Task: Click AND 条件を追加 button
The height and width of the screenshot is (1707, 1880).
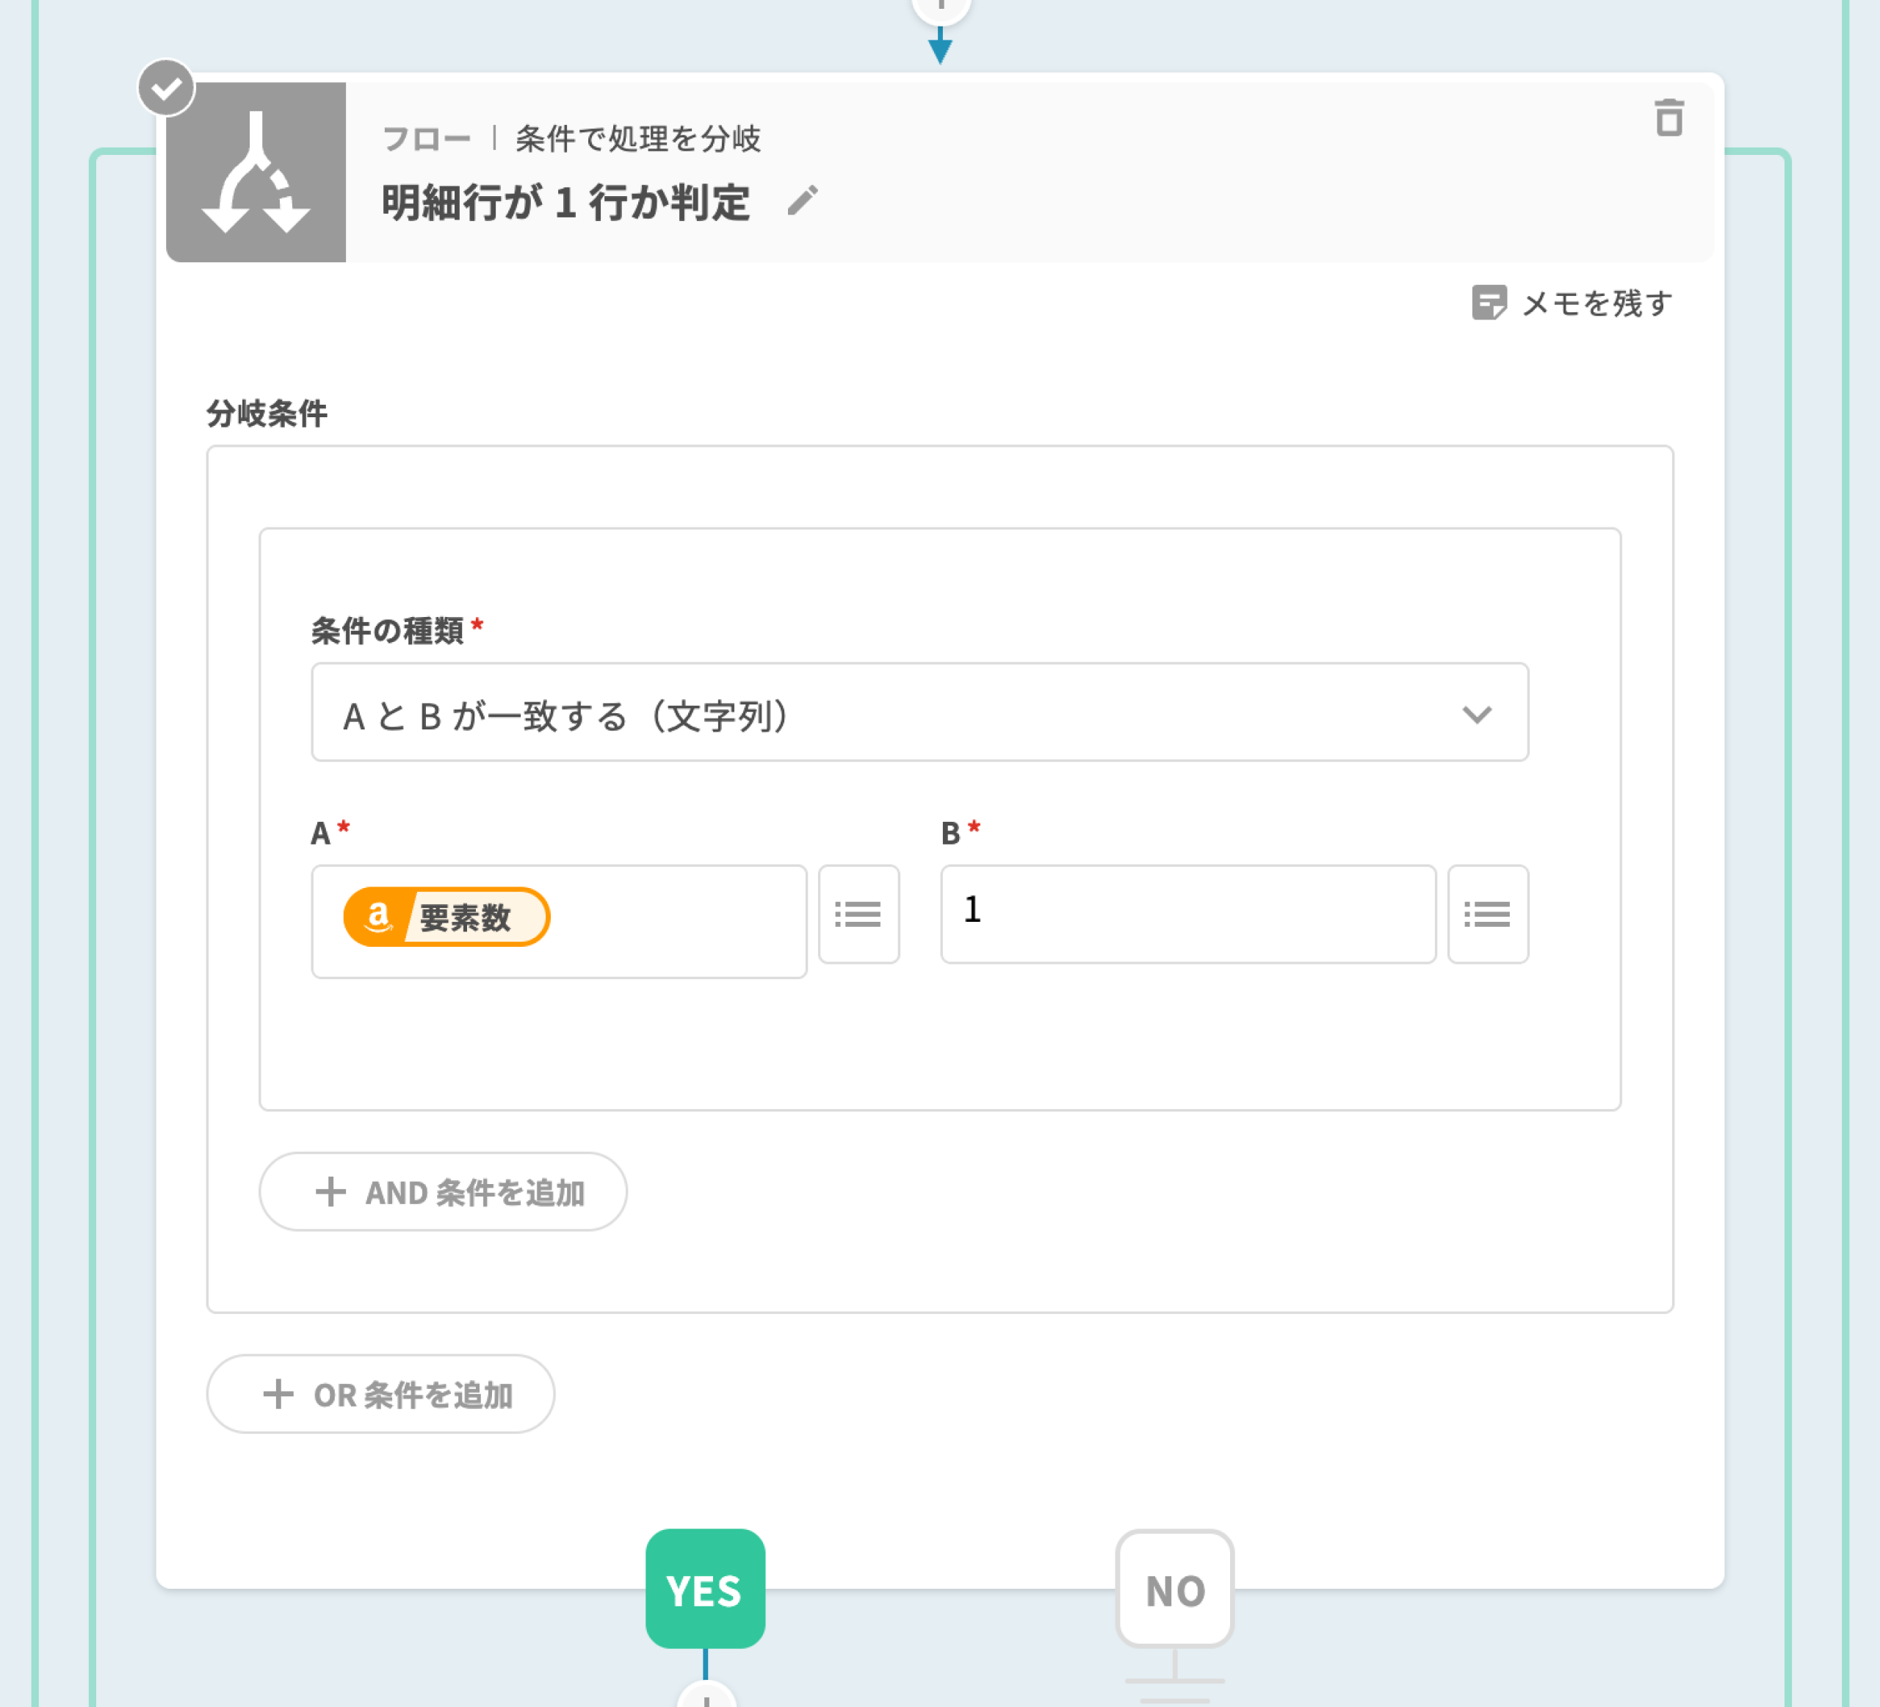Action: [443, 1191]
